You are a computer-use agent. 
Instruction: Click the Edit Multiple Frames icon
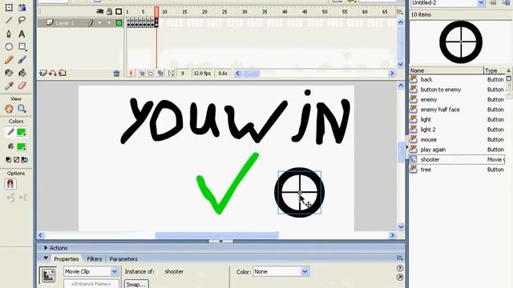(160, 73)
